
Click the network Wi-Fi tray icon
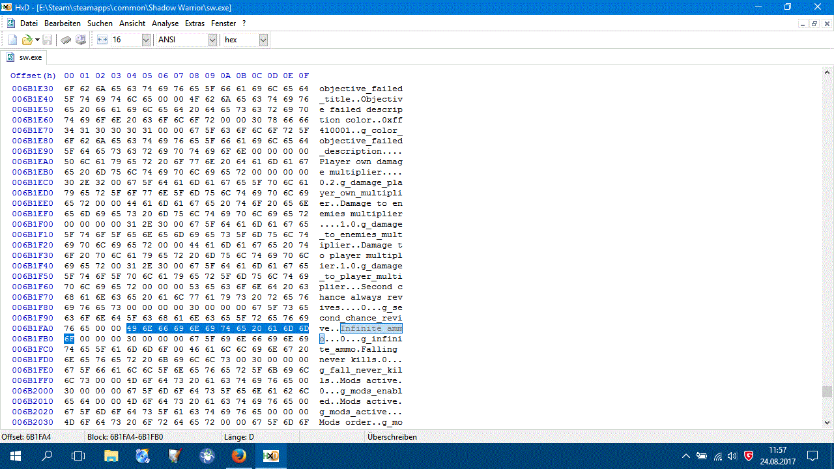717,456
